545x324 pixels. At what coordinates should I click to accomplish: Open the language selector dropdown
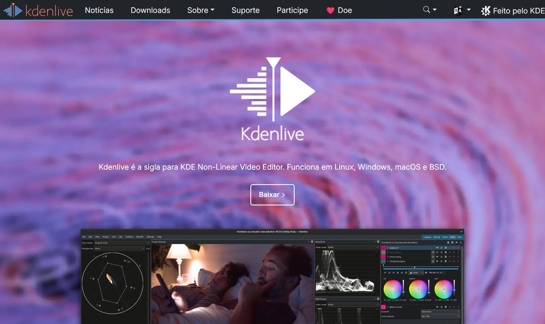462,10
